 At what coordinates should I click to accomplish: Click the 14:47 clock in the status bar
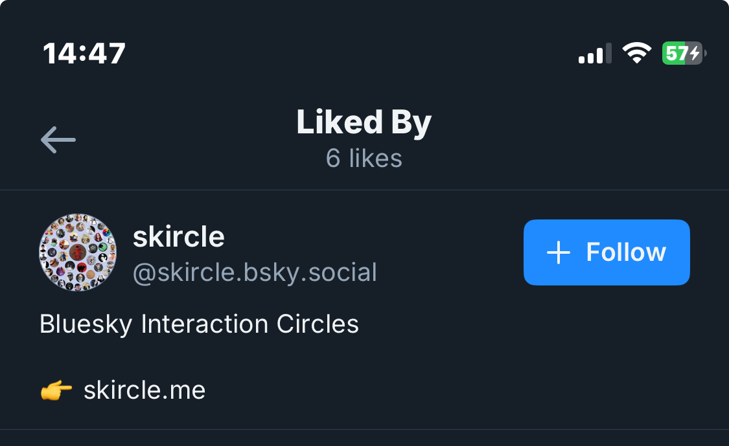[x=84, y=53]
